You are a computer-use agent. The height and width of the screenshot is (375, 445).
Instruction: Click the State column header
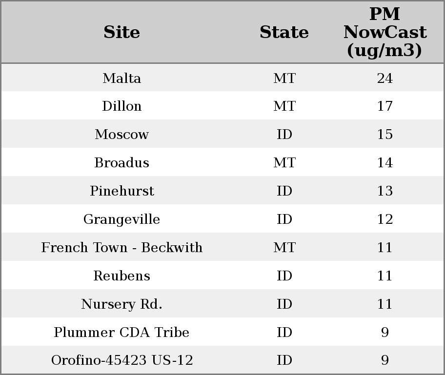[x=284, y=32]
